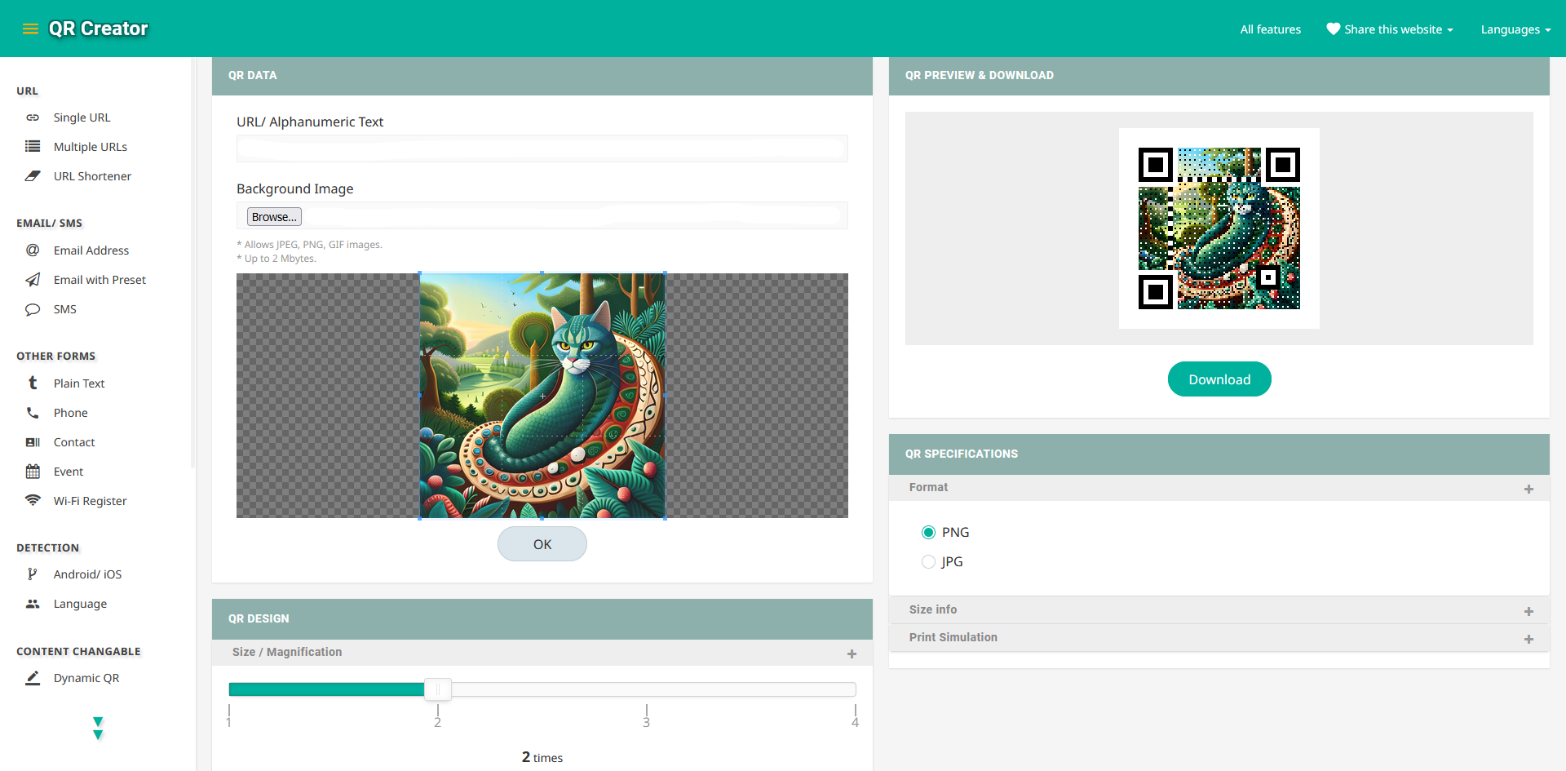Click the Android/iOS branch icon

pyautogui.click(x=33, y=574)
